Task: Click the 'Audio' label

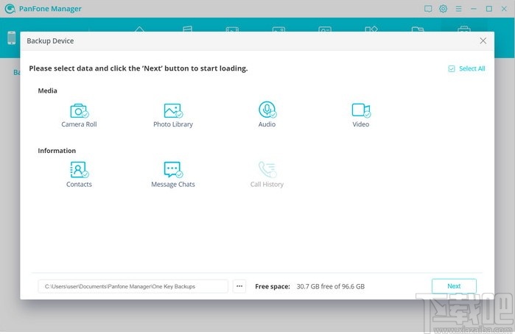Action: 267,124
